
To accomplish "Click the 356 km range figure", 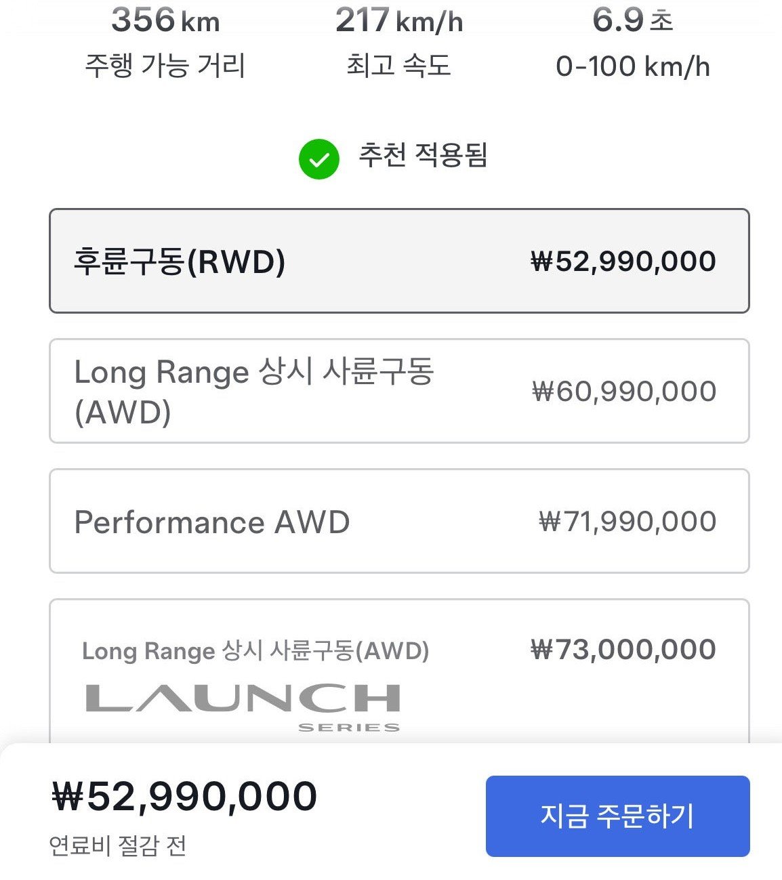I will [165, 20].
